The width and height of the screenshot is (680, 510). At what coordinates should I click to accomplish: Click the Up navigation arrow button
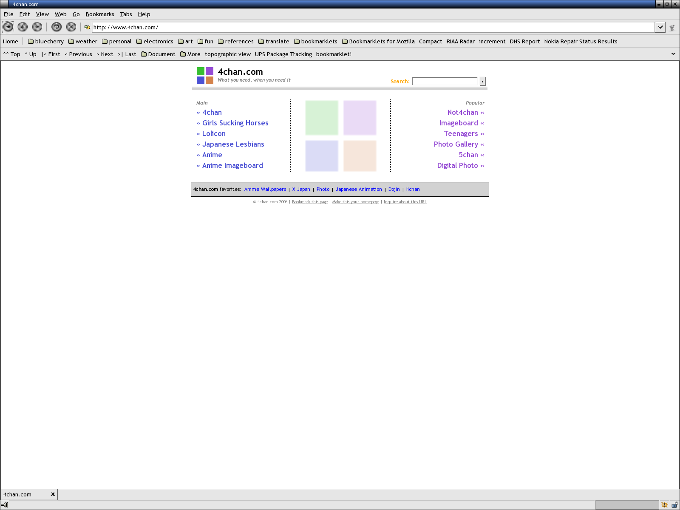(x=23, y=27)
